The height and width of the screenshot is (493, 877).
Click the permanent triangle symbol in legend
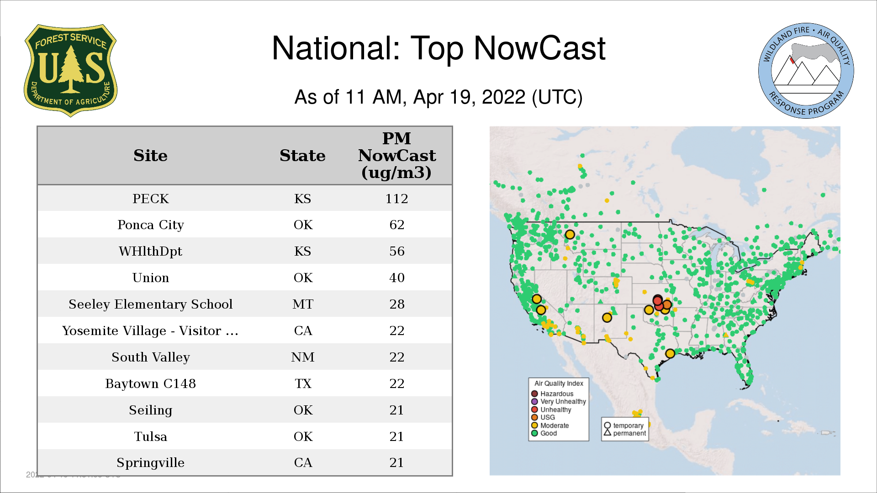pyautogui.click(x=608, y=433)
